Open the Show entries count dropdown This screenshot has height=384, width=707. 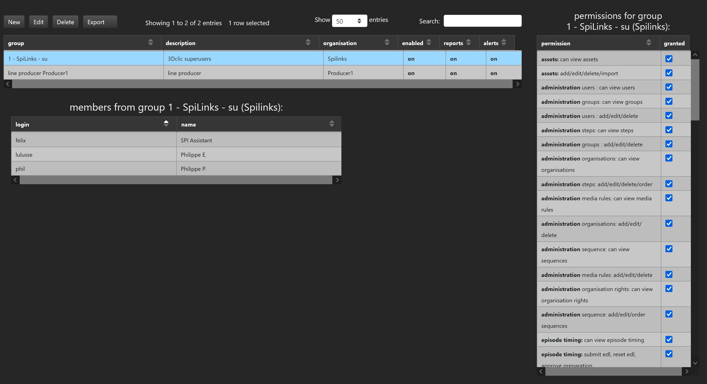pyautogui.click(x=349, y=21)
